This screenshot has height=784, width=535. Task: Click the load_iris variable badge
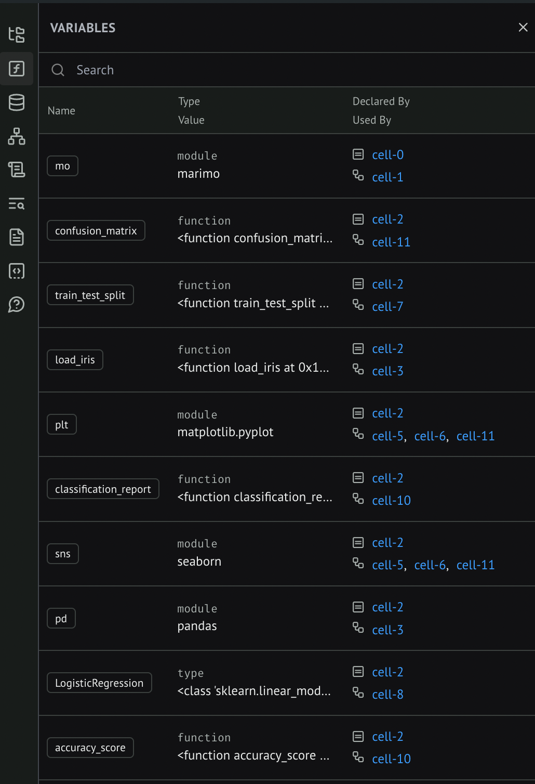[x=75, y=360]
